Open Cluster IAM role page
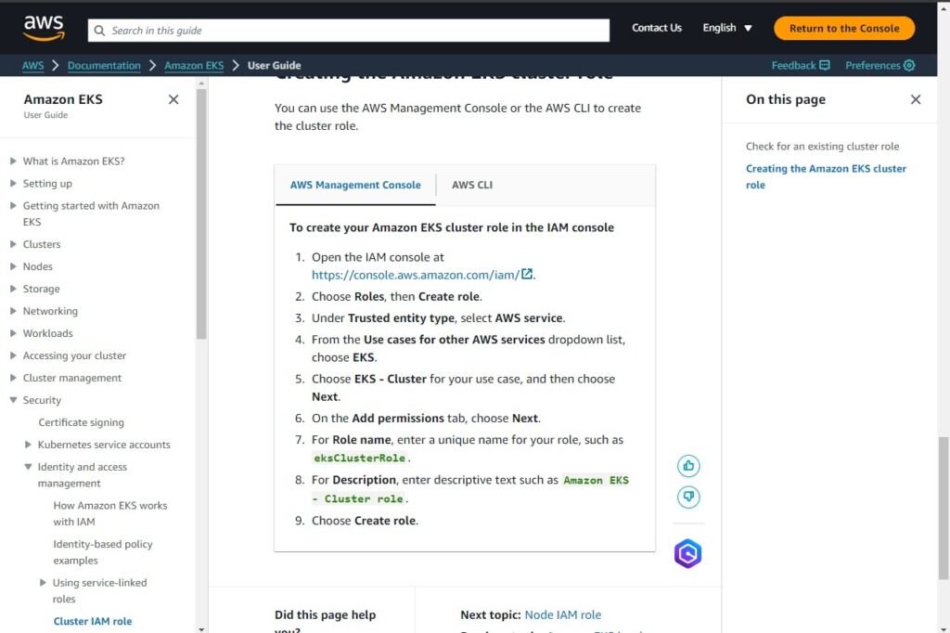Image resolution: width=950 pixels, height=633 pixels. pyautogui.click(x=93, y=622)
